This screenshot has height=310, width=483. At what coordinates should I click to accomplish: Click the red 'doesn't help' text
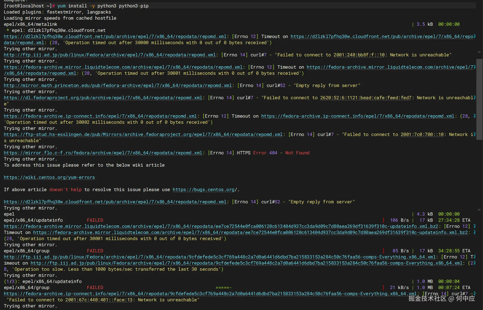[65, 190]
